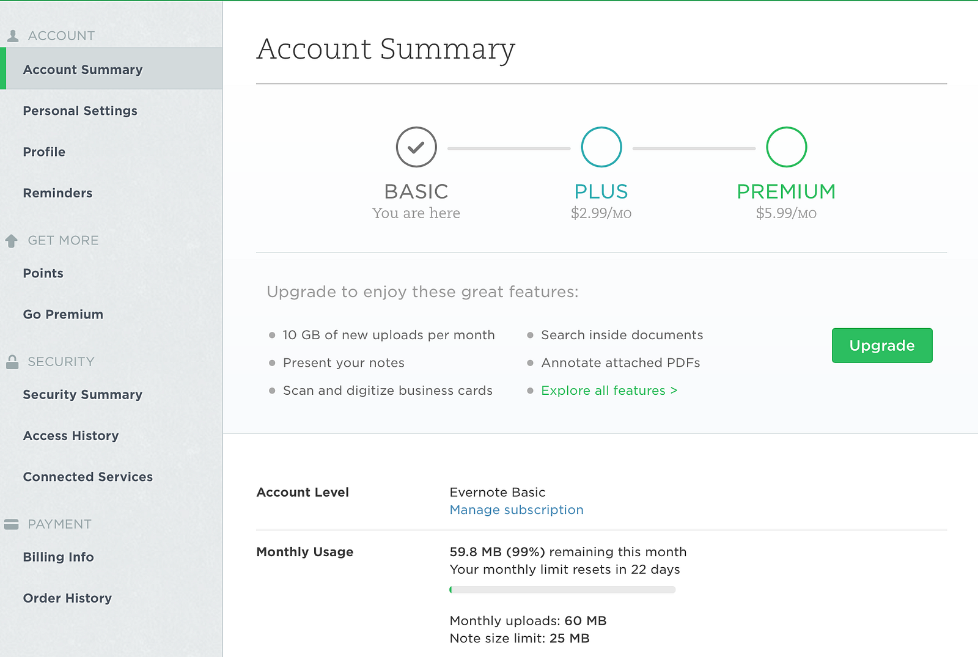This screenshot has height=657, width=978.
Task: Select the Premium plan circle
Action: point(786,147)
